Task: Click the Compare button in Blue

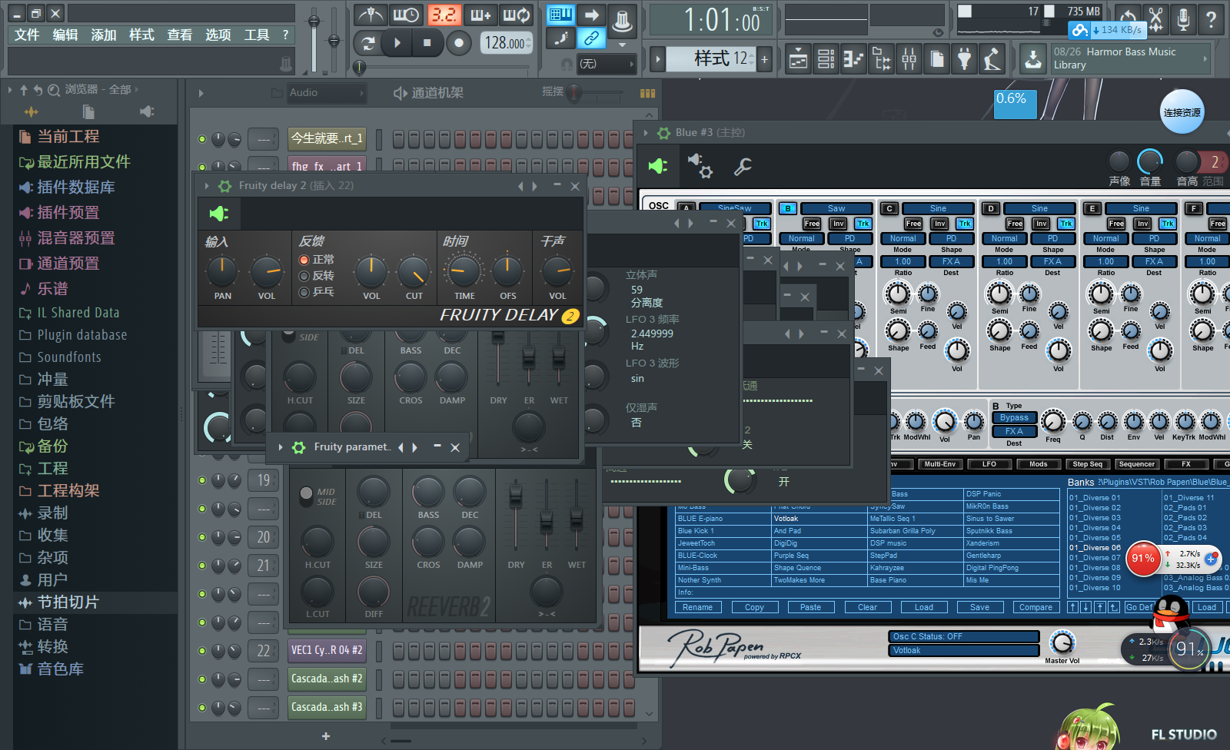Action: [x=1036, y=607]
